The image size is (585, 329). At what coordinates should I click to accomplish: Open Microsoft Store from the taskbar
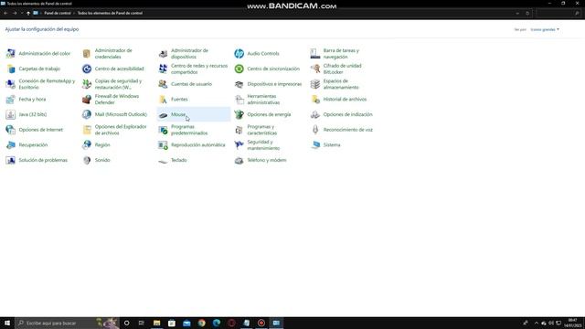pos(172,323)
